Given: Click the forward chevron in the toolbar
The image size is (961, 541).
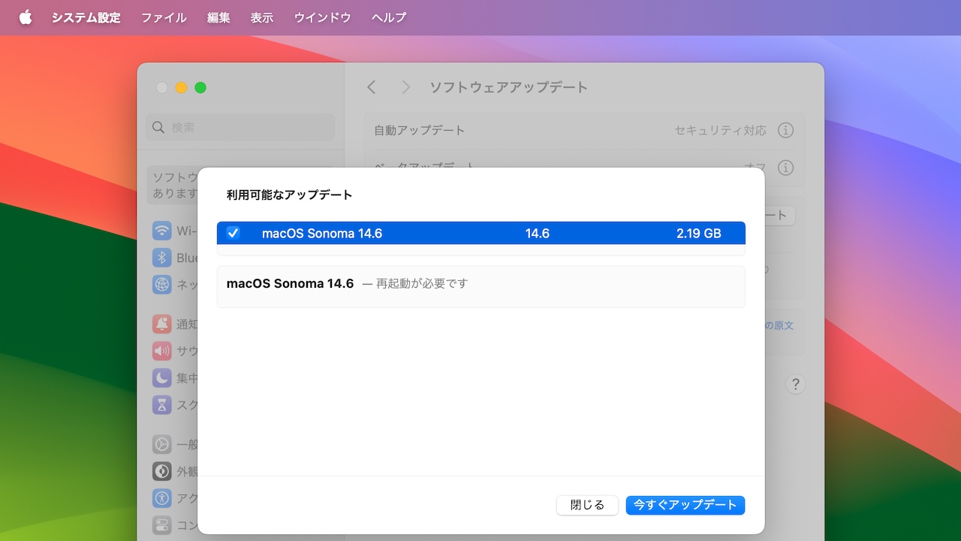Looking at the screenshot, I should point(405,87).
